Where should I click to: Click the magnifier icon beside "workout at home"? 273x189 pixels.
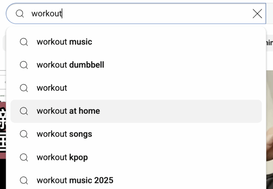point(24,111)
